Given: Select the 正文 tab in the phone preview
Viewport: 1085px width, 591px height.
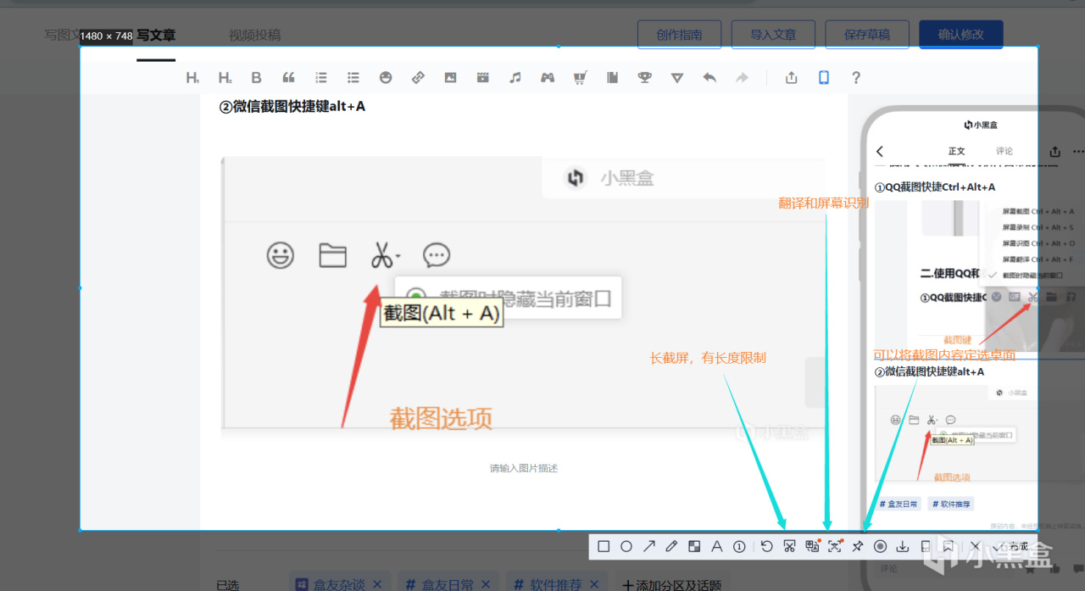Looking at the screenshot, I should pyautogui.click(x=956, y=152).
